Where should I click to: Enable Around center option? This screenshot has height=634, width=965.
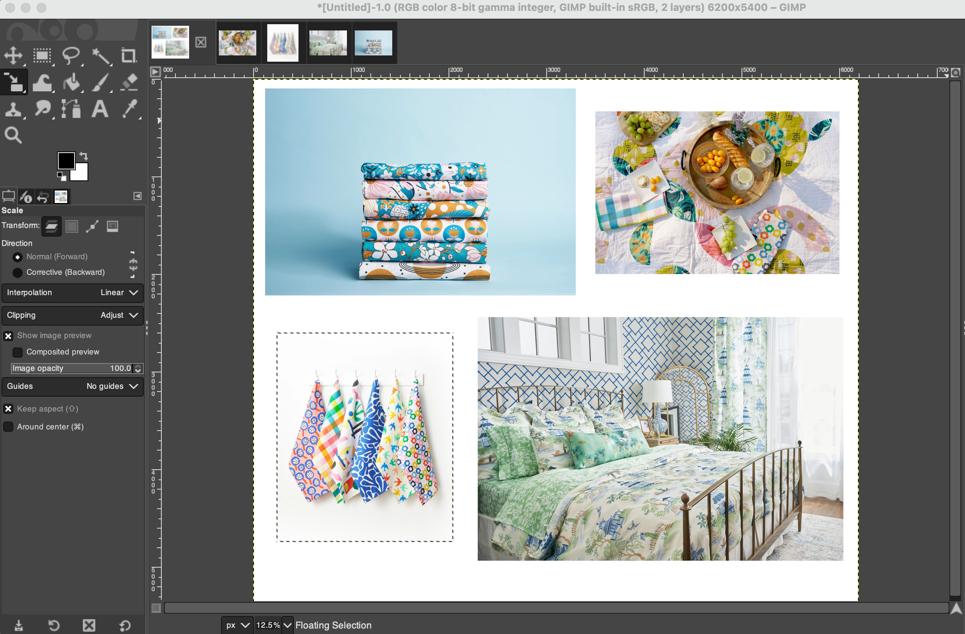pyautogui.click(x=9, y=427)
